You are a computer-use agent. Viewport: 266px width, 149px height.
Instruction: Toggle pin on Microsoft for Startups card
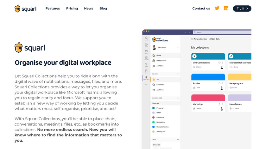click(231, 56)
